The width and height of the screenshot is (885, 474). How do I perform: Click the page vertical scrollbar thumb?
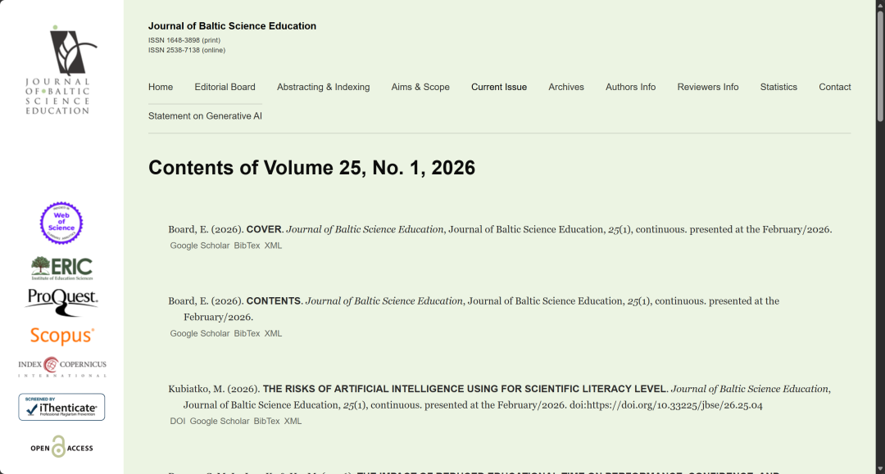[880, 65]
